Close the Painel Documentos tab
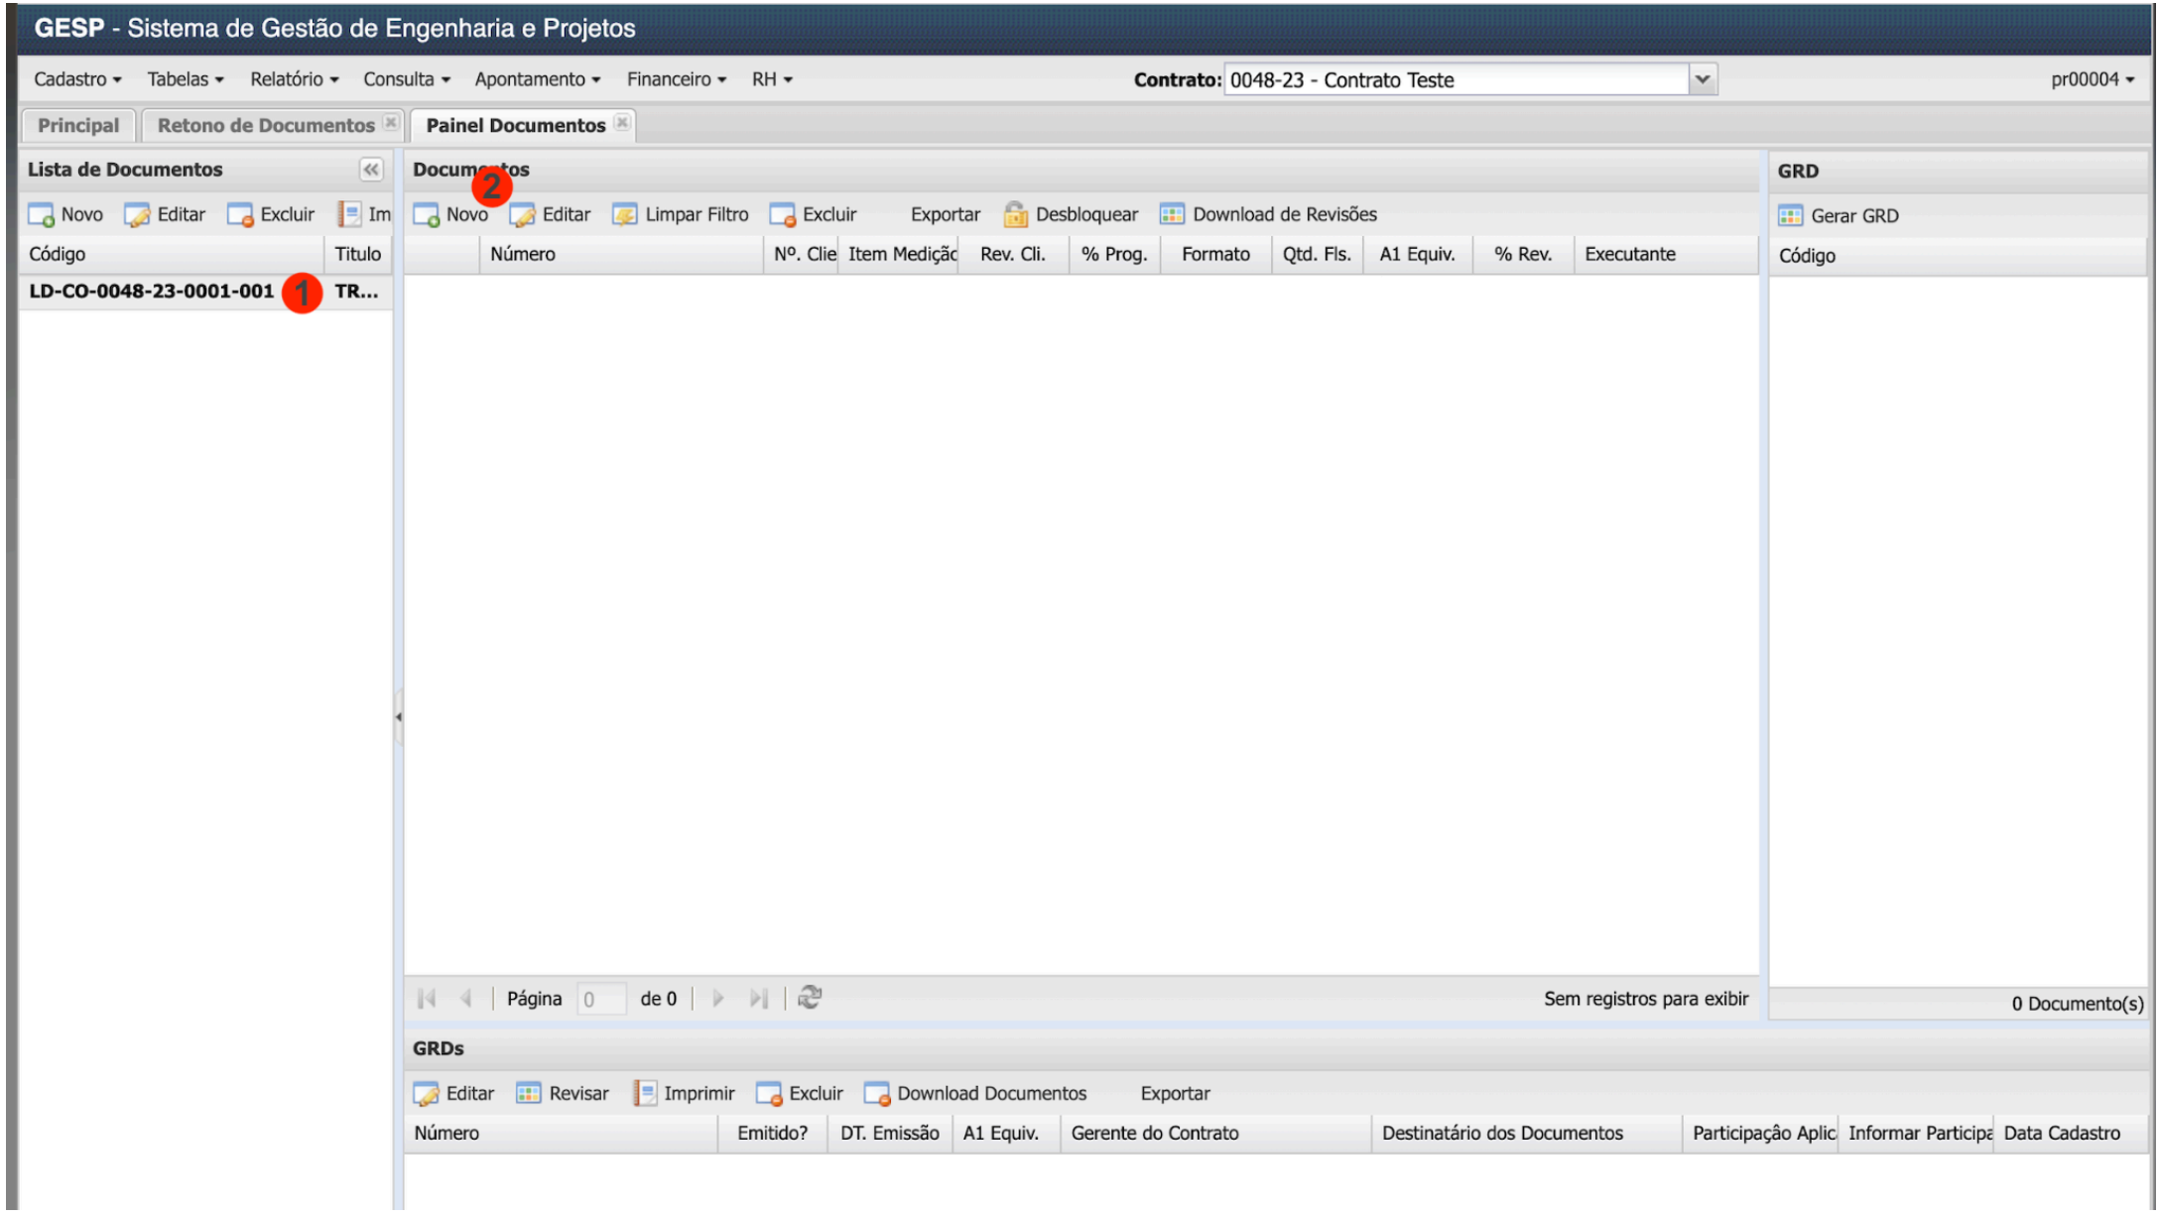 coord(622,122)
